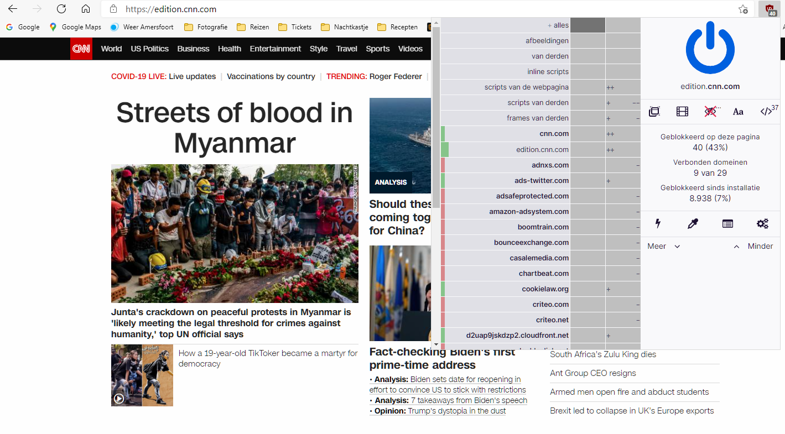Go to the Sports section
785x434 pixels.
[x=378, y=49]
